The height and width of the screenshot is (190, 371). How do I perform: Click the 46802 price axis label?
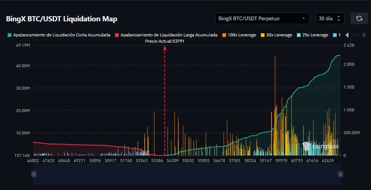pyautogui.click(x=33, y=161)
